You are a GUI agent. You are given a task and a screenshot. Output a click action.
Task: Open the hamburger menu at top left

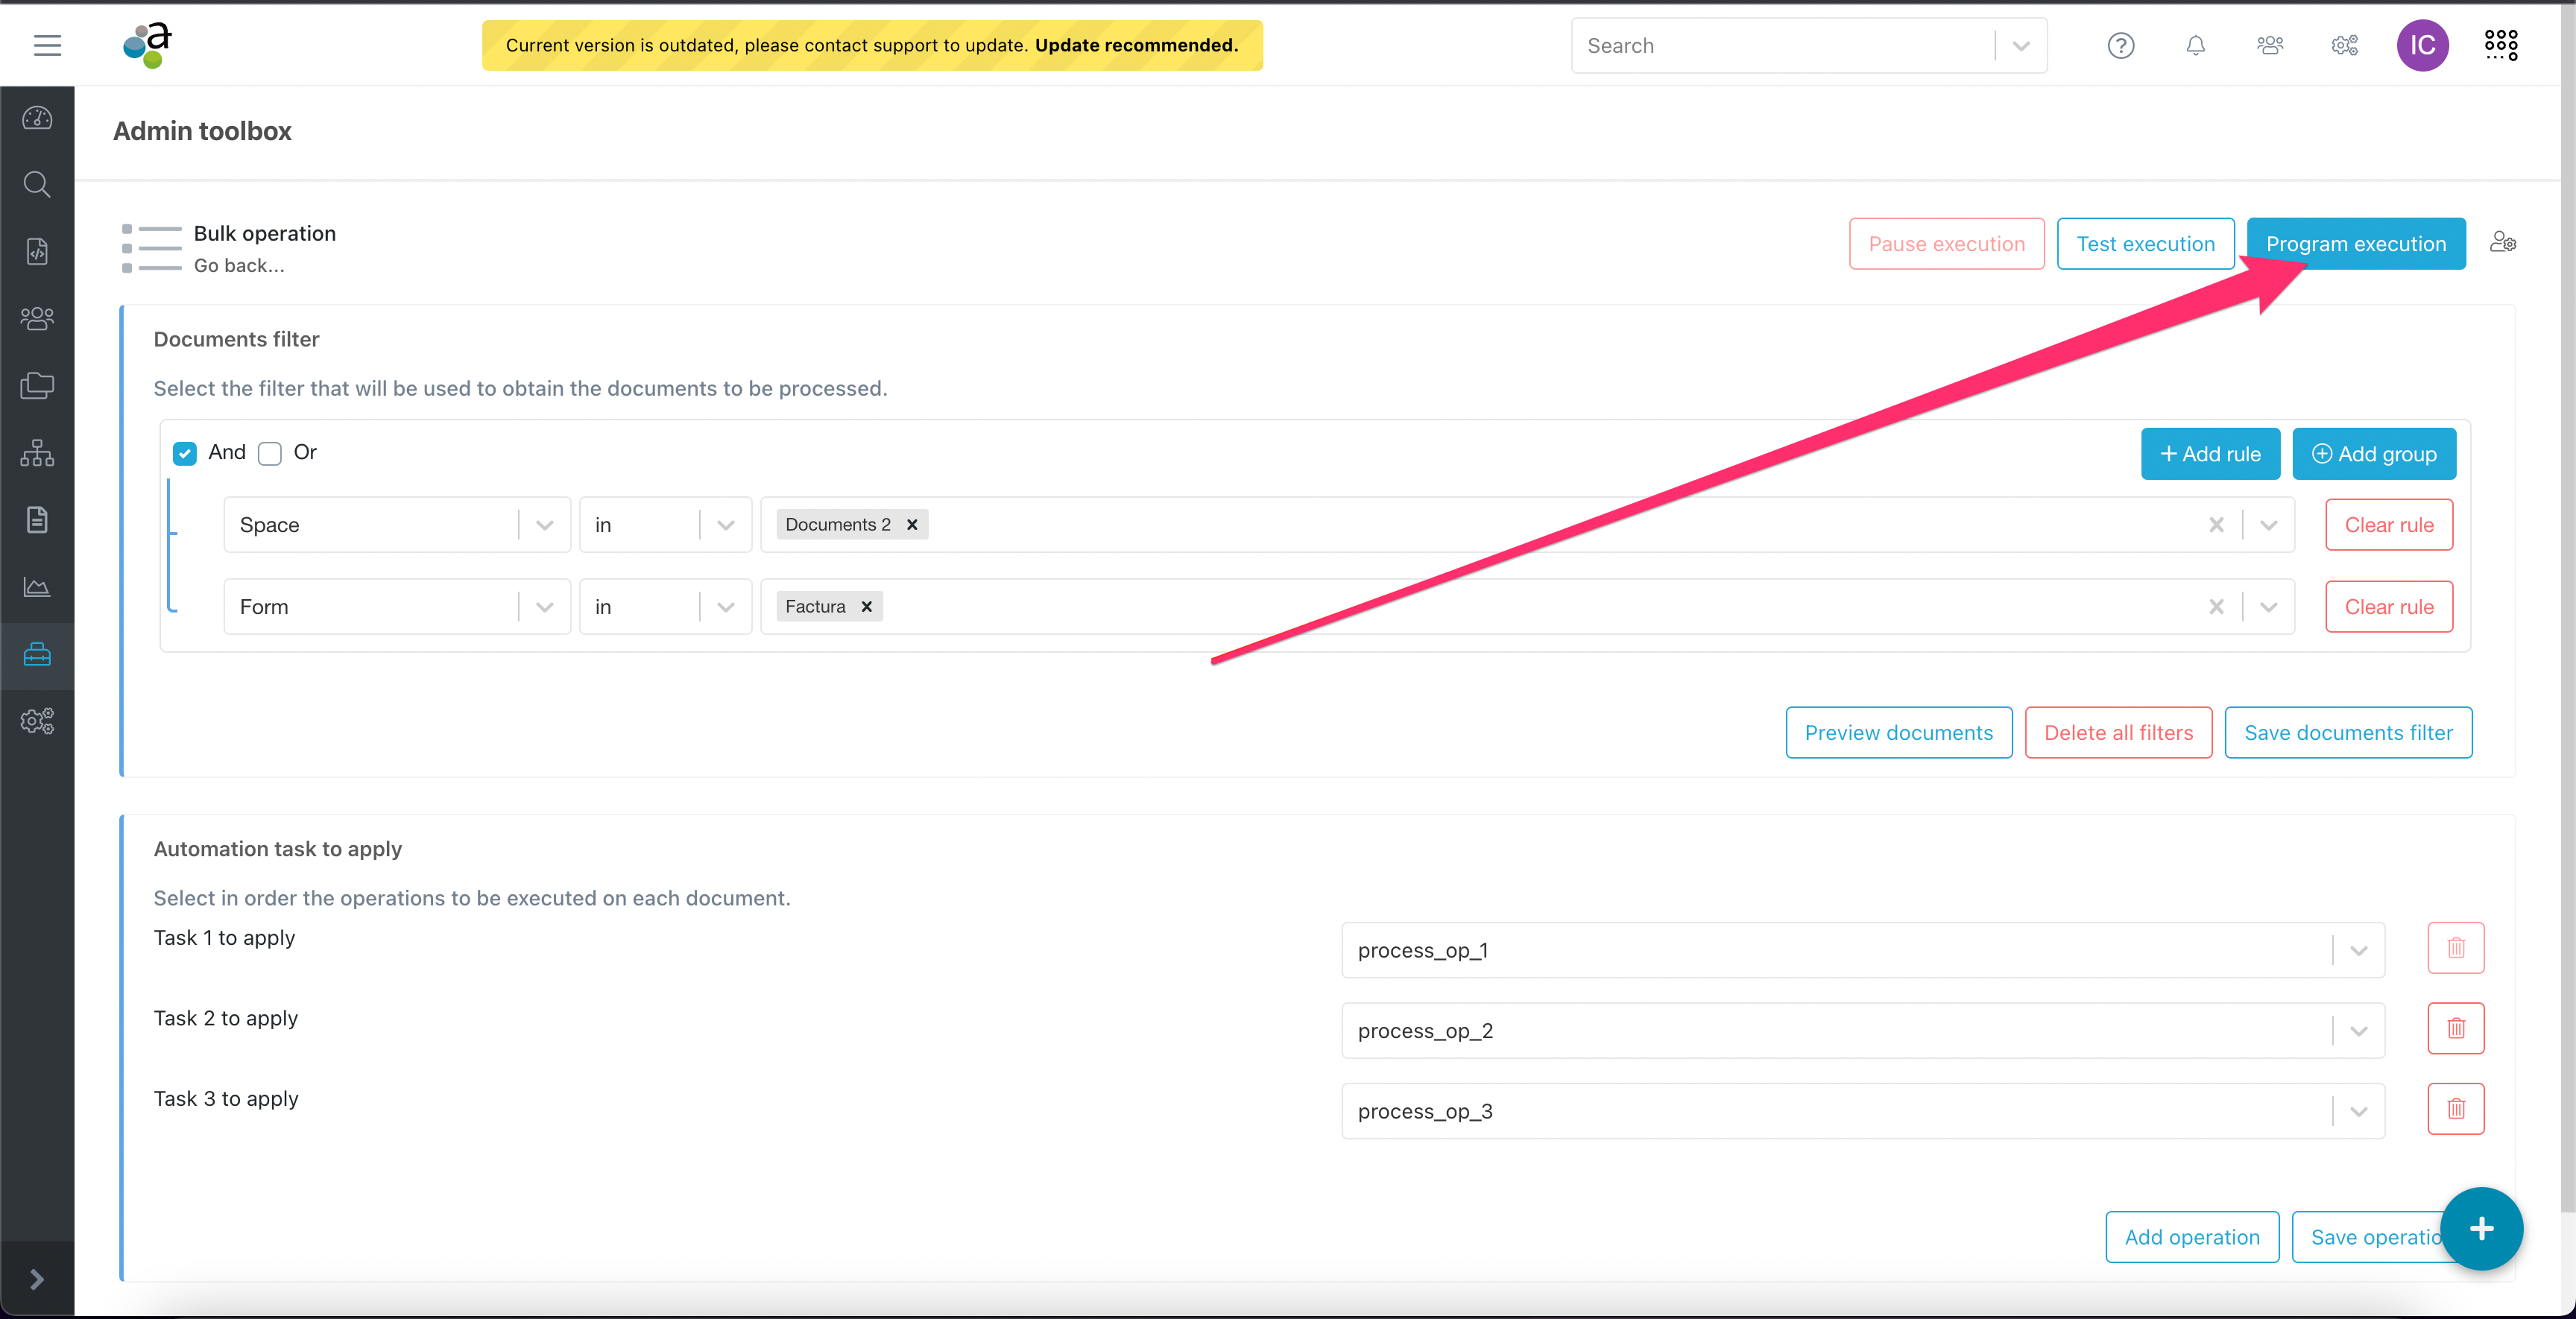tap(47, 45)
